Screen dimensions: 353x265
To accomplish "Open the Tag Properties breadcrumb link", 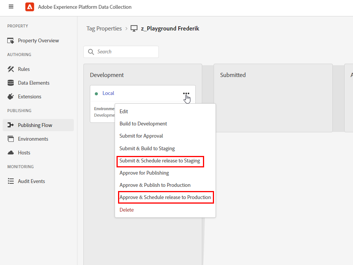I will pyautogui.click(x=104, y=29).
